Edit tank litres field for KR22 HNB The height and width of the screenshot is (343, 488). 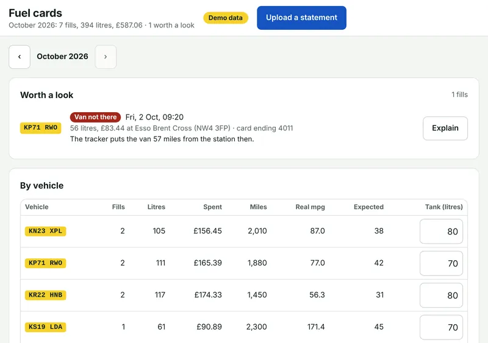pos(441,295)
